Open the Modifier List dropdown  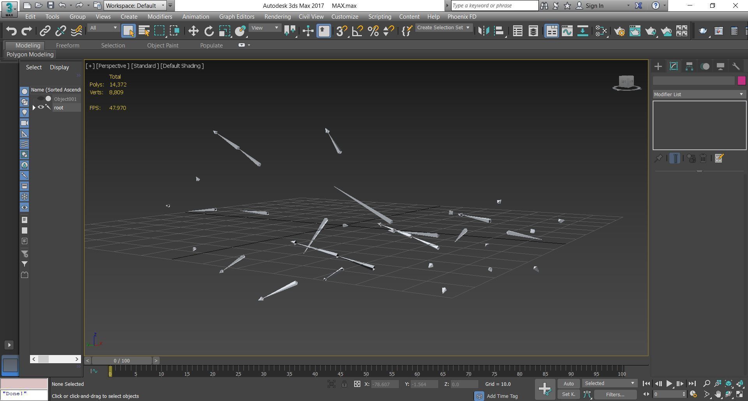pyautogui.click(x=699, y=94)
